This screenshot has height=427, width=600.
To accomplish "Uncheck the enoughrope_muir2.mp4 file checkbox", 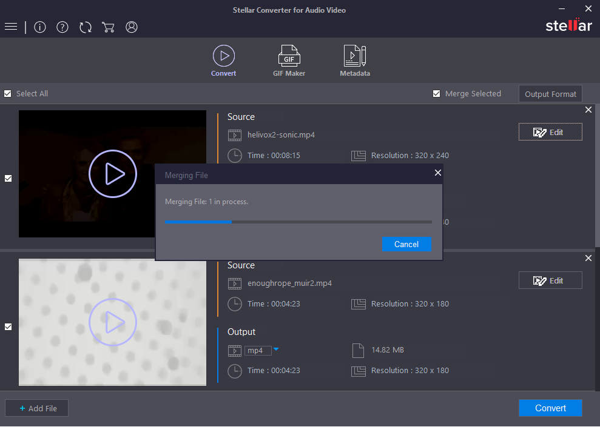I will pos(8,327).
